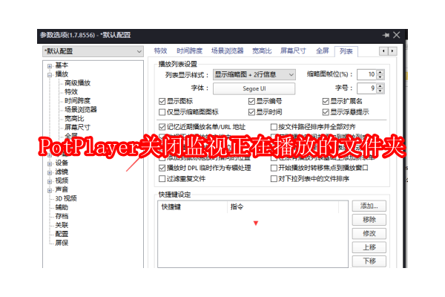The width and height of the screenshot is (445, 297).
Task: Open the 列表显示样式 dropdown
Action: click(254, 74)
